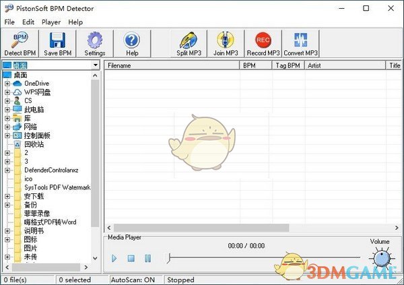Viewport: 404px width, 285px height.
Task: Select the CS user icon
Action: tap(18, 101)
